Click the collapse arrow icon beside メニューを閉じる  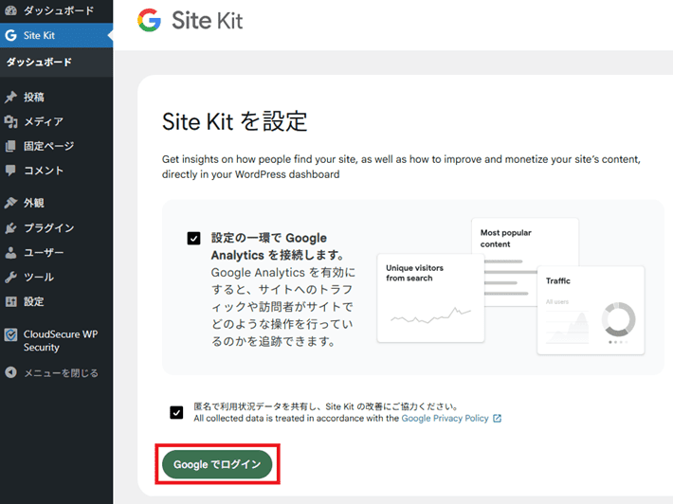[x=10, y=372]
